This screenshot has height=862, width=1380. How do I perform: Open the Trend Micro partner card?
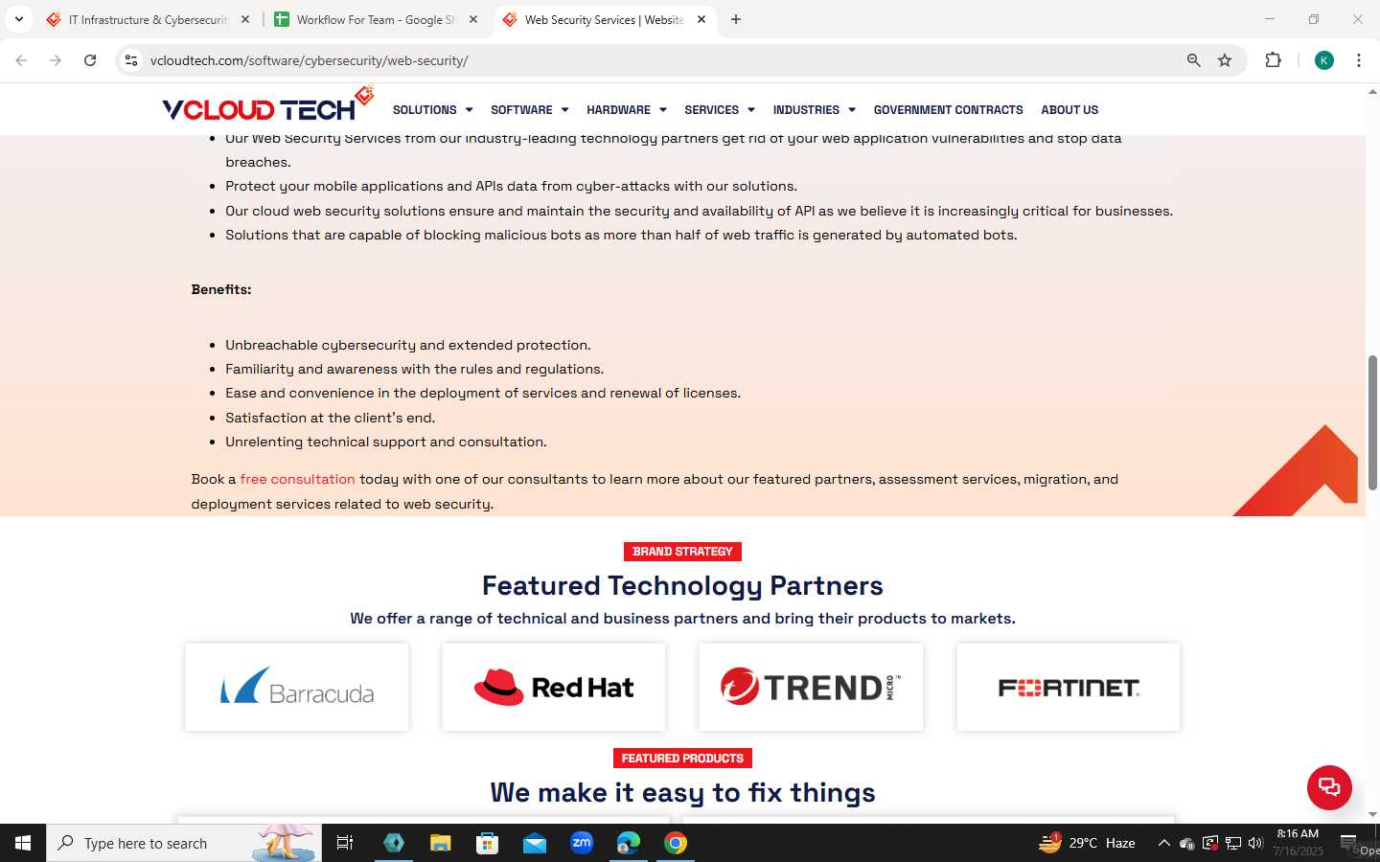[811, 688]
